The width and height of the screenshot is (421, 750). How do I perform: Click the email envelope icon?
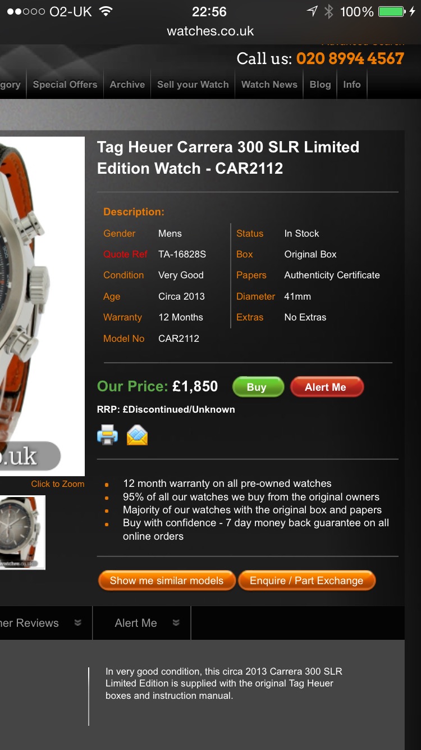(x=138, y=435)
